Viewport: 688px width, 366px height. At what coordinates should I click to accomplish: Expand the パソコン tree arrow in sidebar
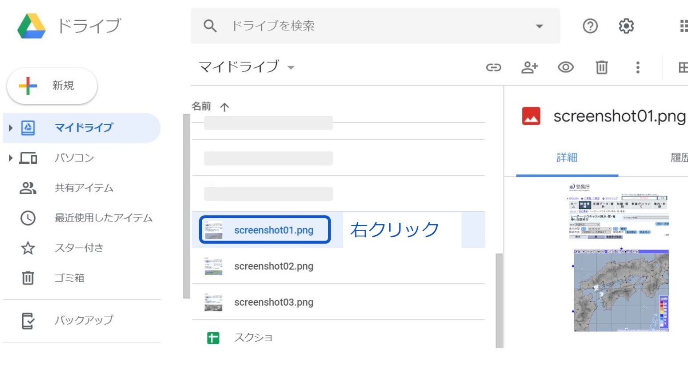tap(11, 158)
